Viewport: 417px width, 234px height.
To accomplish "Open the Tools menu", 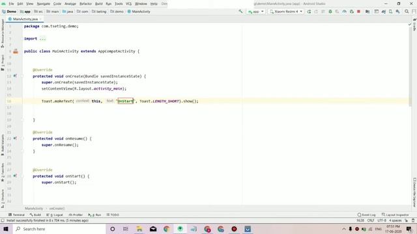I will click(119, 4).
